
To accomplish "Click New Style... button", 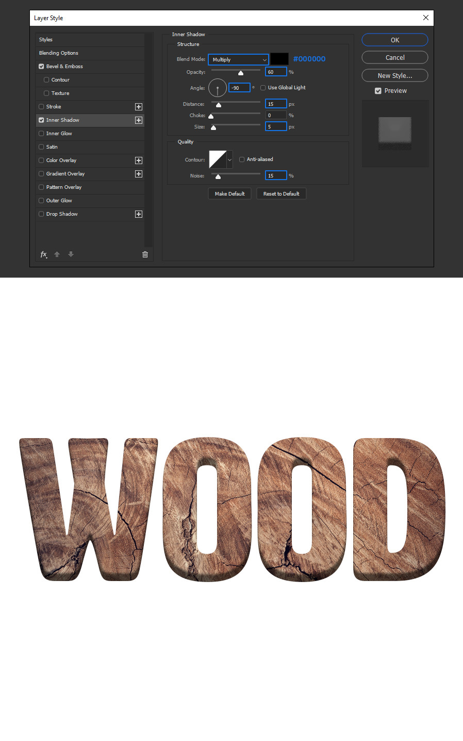I will [x=395, y=75].
